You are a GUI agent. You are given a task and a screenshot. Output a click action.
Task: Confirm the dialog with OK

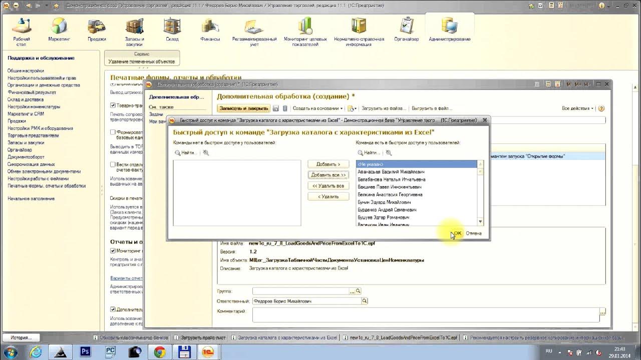click(x=457, y=233)
